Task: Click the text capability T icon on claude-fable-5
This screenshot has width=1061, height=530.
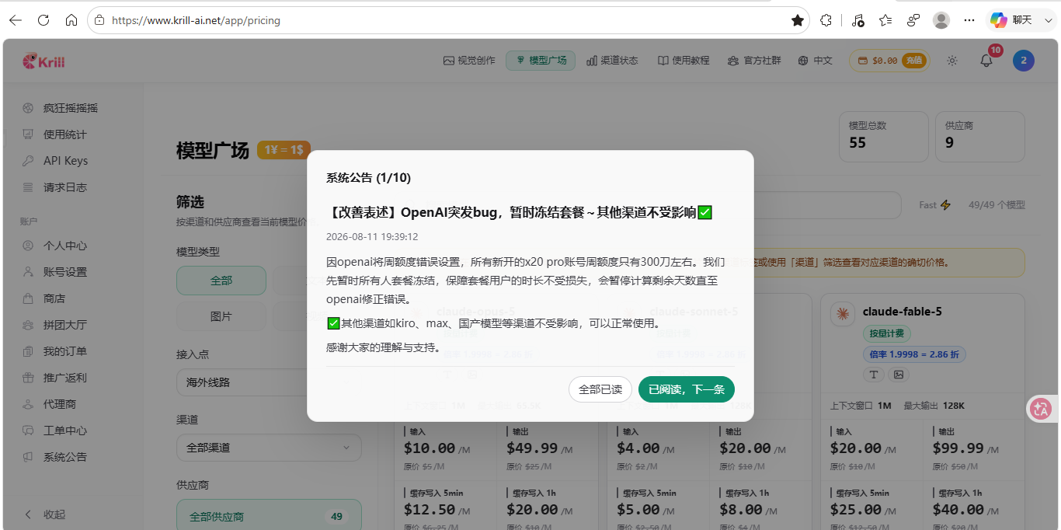Action: click(x=874, y=375)
